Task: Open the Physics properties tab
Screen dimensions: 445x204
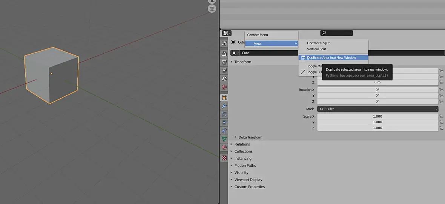Action: (x=224, y=122)
